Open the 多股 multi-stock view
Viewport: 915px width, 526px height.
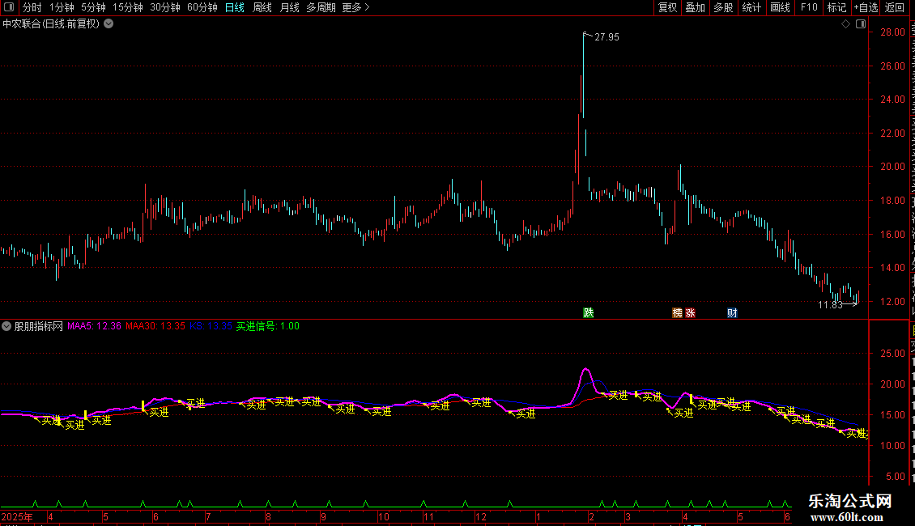coord(723,7)
